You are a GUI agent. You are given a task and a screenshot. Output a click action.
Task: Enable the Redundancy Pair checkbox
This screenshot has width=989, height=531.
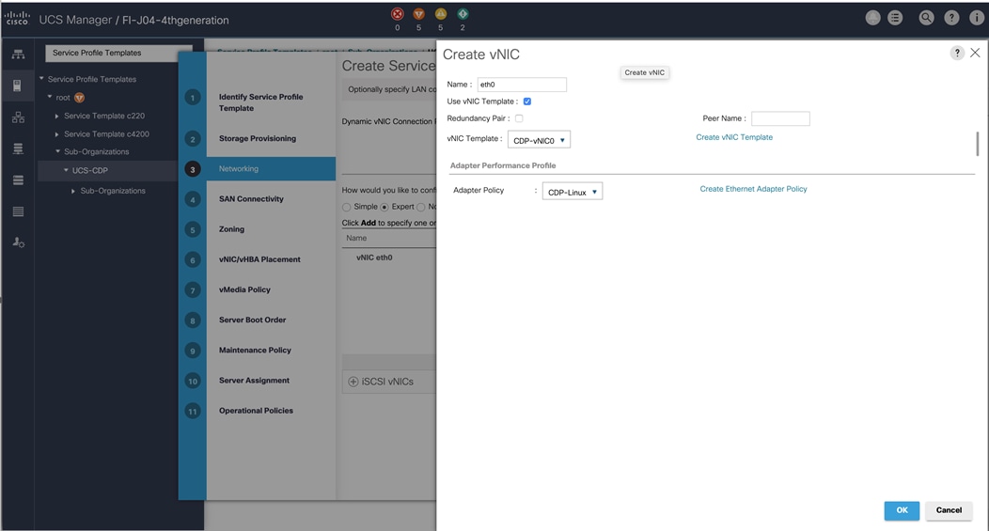pos(519,118)
